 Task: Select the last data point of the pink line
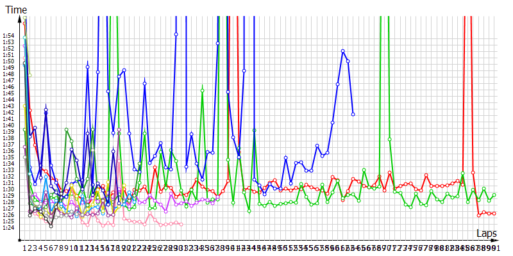point(181,224)
